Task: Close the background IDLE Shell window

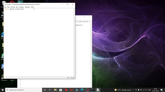Action: (x=89, y=17)
